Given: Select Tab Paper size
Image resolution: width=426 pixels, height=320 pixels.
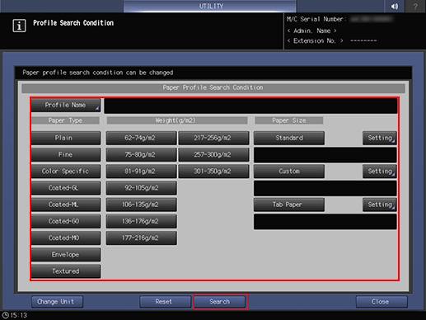Looking at the screenshot, I should pyautogui.click(x=289, y=205).
